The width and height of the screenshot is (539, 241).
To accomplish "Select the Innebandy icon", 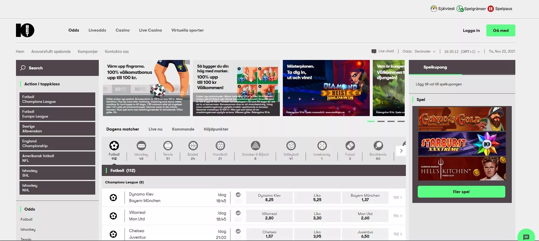I will (x=322, y=145).
